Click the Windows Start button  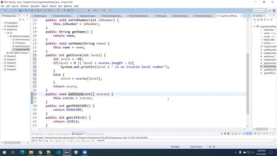(x=4, y=152)
